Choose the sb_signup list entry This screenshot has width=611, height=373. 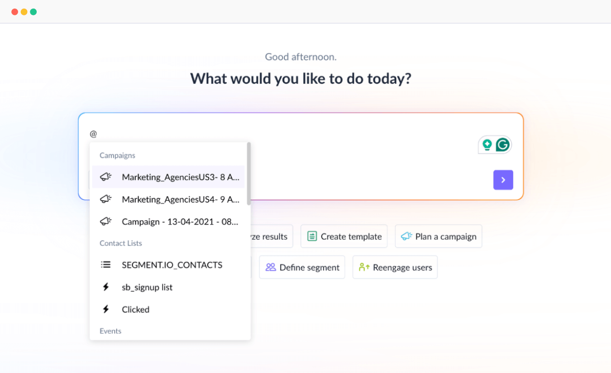147,287
